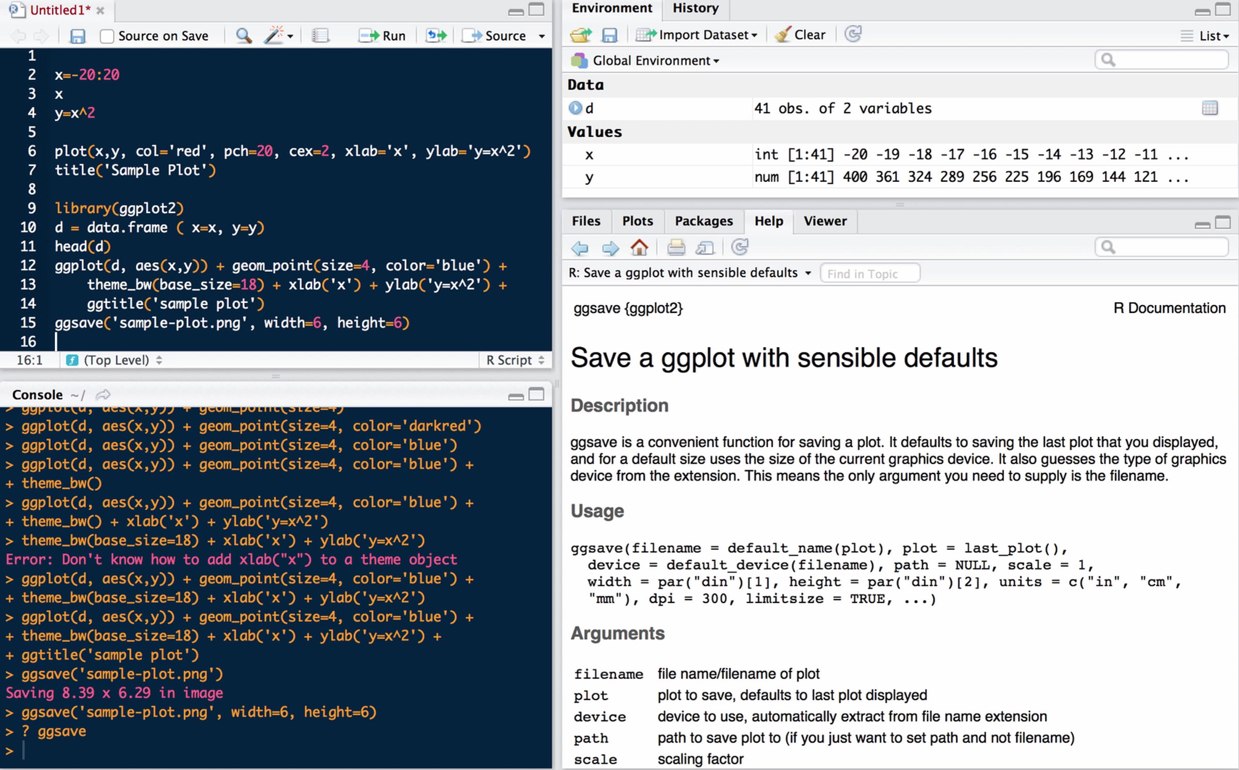This screenshot has width=1239, height=770.
Task: Click the re-run previous region icon
Action: [436, 36]
